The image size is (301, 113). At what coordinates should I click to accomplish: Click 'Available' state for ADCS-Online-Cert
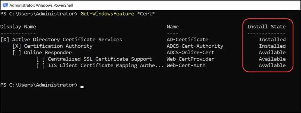click(272, 53)
